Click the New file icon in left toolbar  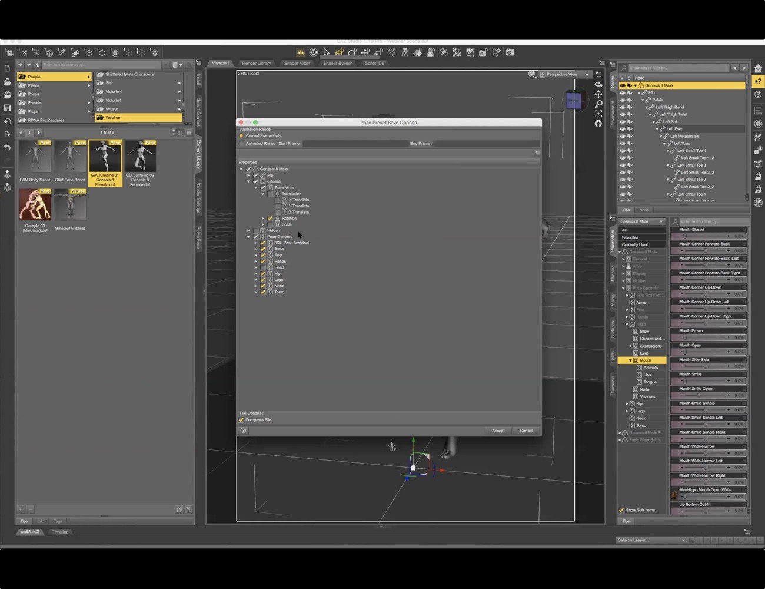tap(8, 68)
